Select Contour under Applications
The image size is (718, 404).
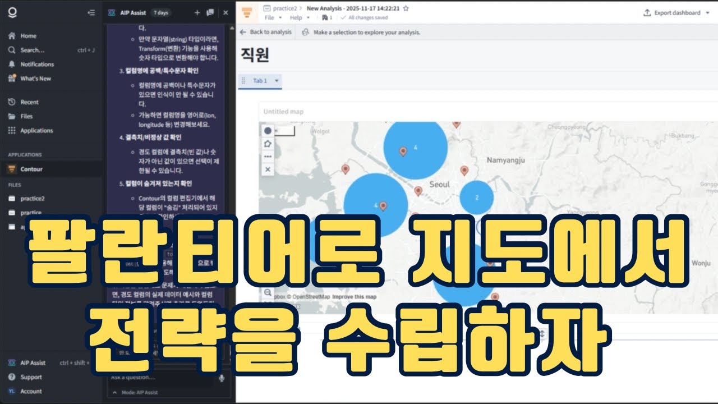(x=31, y=169)
